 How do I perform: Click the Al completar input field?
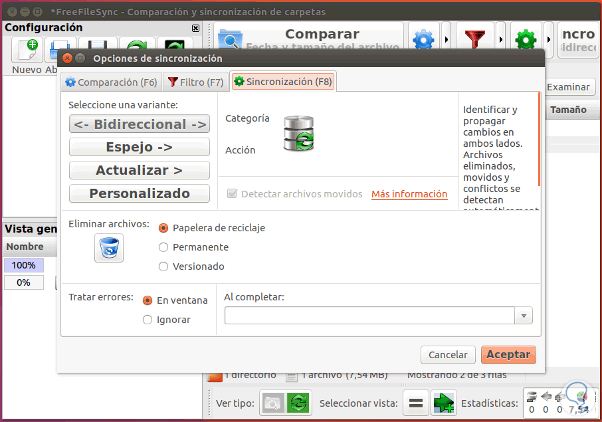point(369,316)
